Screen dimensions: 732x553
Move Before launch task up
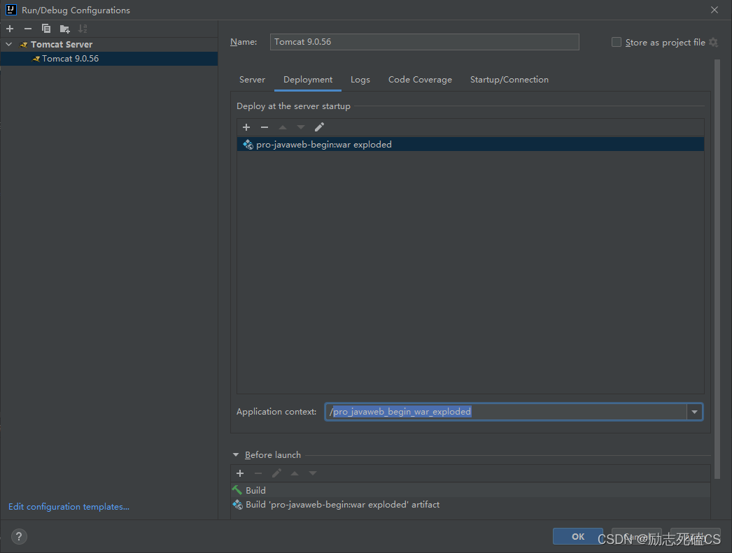click(x=295, y=473)
